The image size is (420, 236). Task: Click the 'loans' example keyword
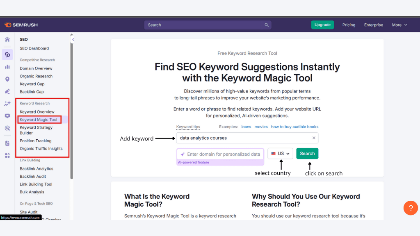tap(246, 127)
